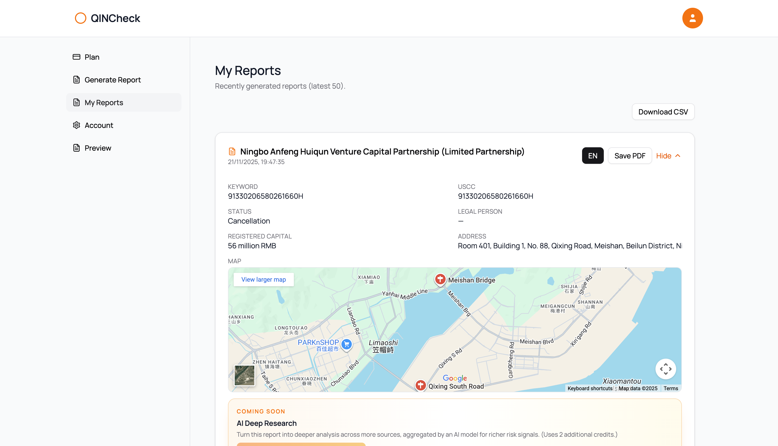Open the View larger map link
This screenshot has width=778, height=446.
coord(263,279)
